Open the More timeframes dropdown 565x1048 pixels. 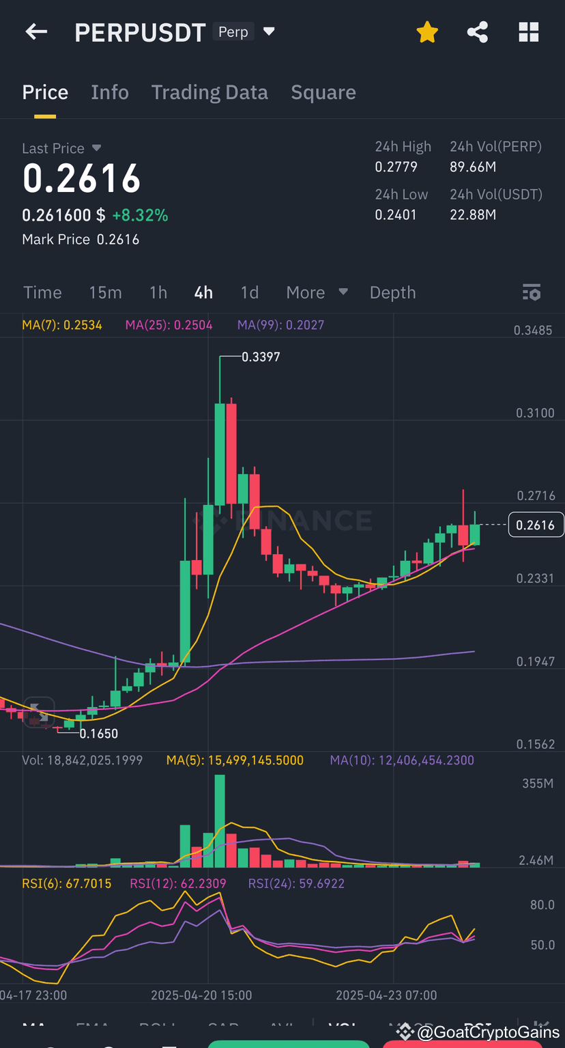(x=316, y=292)
